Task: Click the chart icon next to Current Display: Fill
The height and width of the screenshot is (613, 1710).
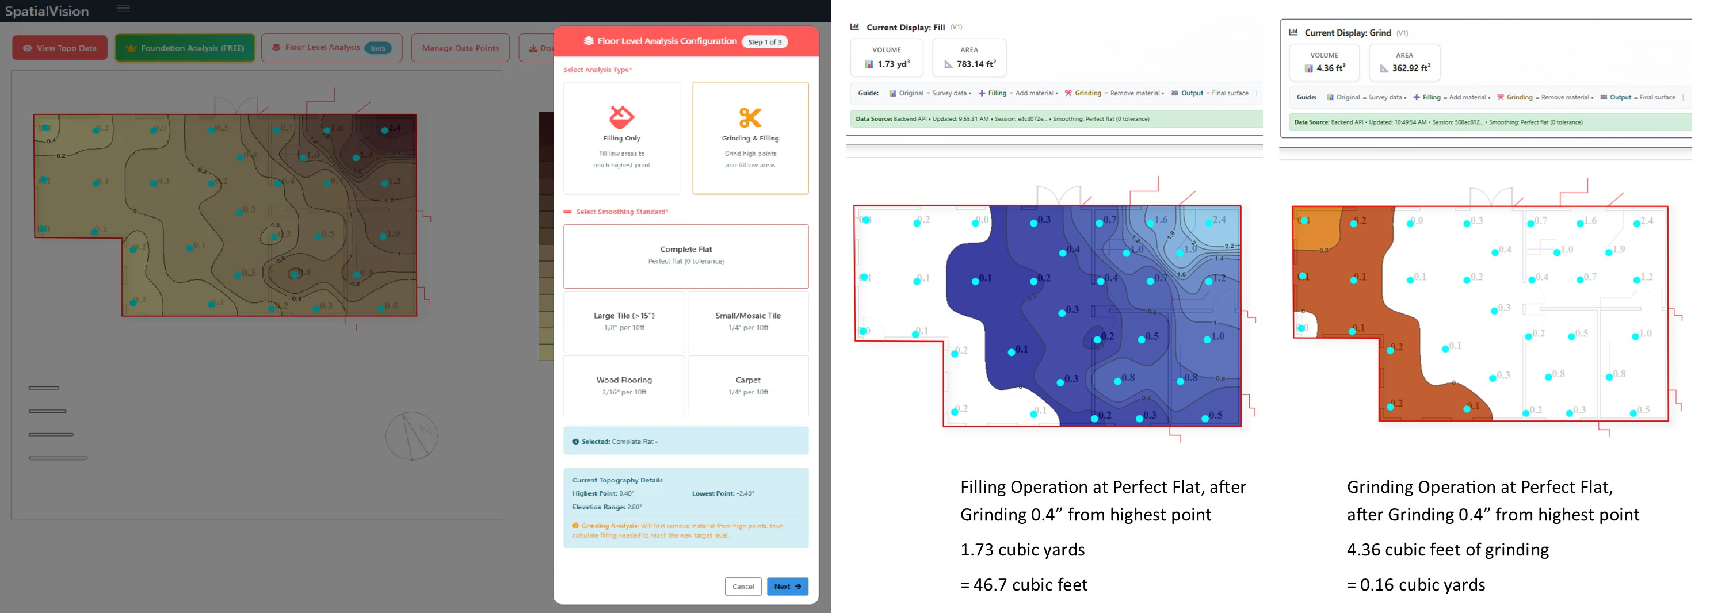Action: (855, 27)
